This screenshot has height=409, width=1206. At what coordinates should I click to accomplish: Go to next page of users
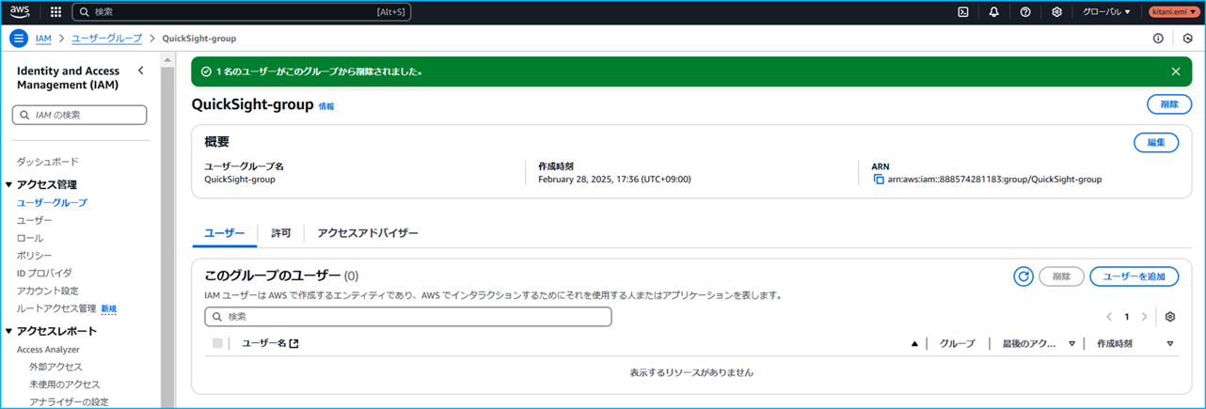[1144, 317]
